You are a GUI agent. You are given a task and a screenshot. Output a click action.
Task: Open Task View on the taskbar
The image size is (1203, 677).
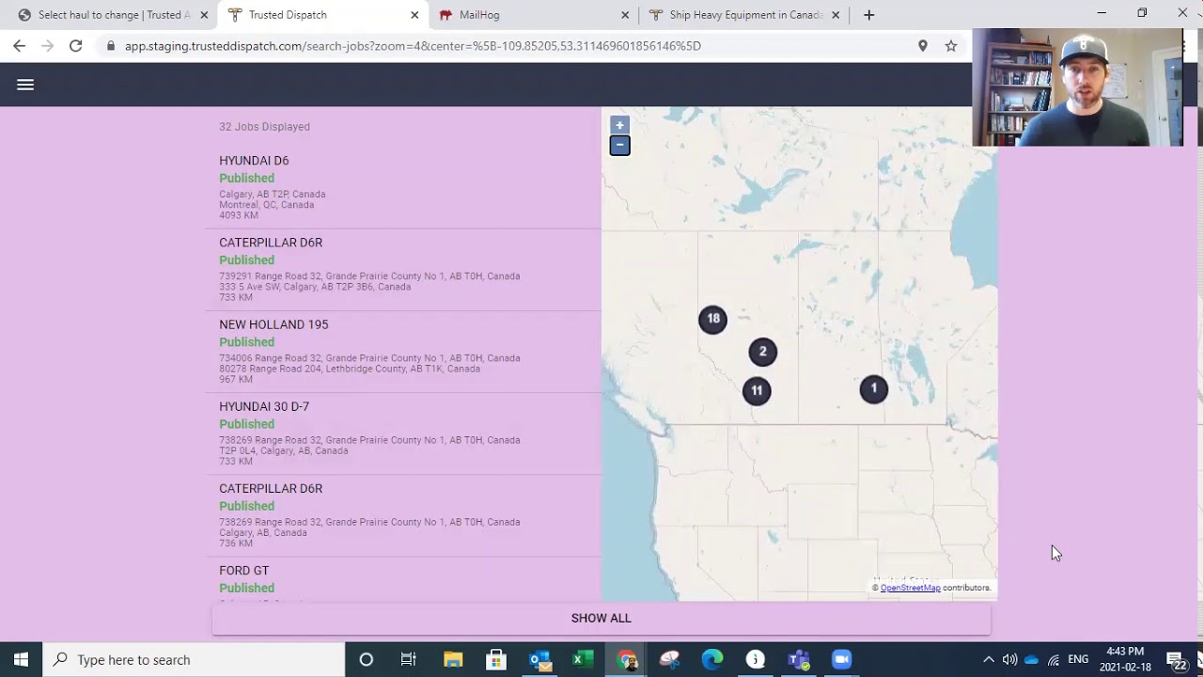point(409,660)
